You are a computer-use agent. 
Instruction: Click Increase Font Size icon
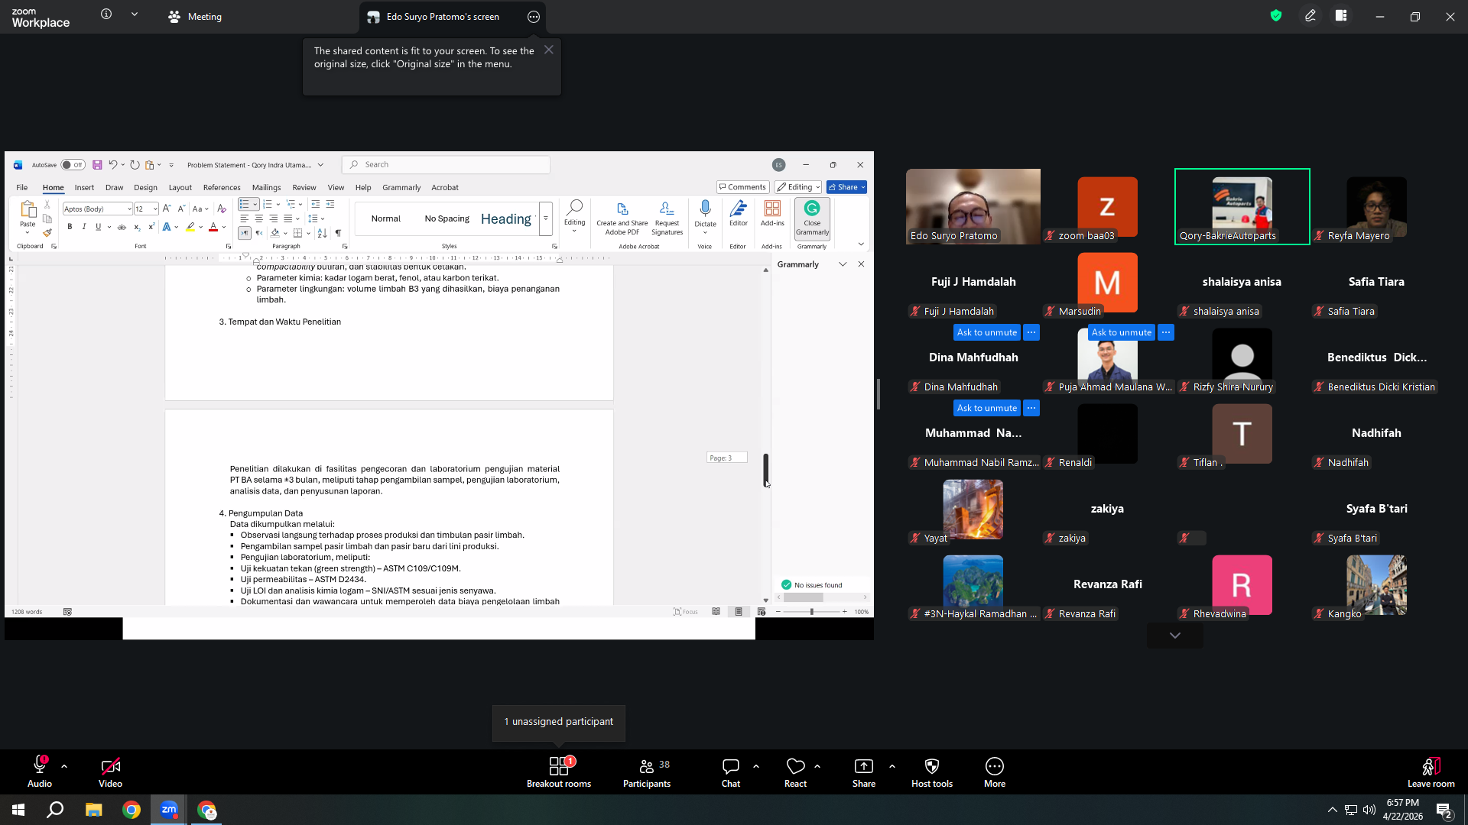pos(167,209)
